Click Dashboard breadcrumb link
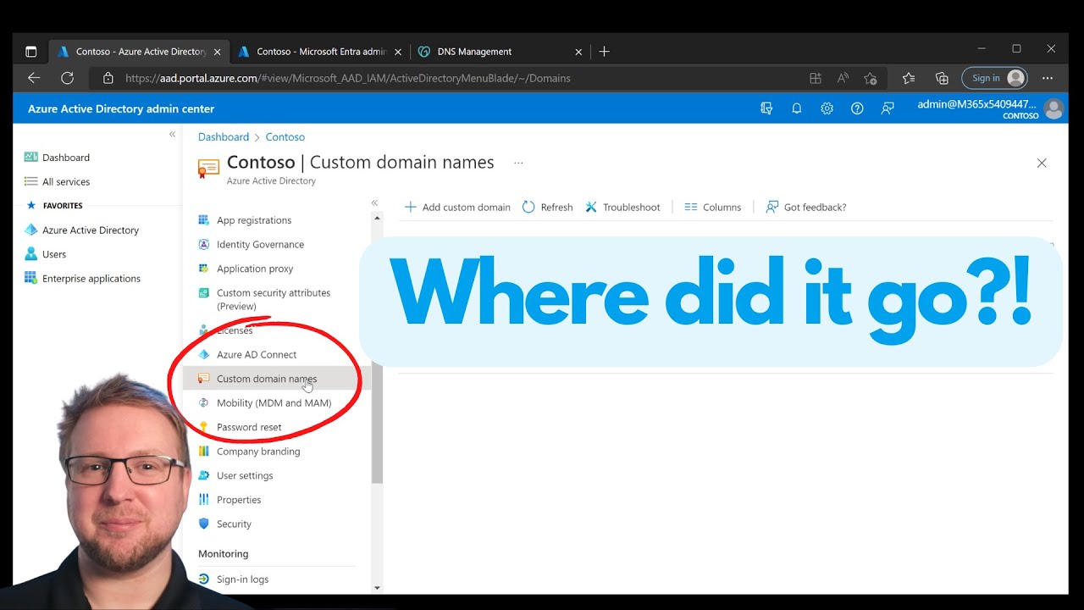Screen dimensions: 1084x610 coord(224,137)
